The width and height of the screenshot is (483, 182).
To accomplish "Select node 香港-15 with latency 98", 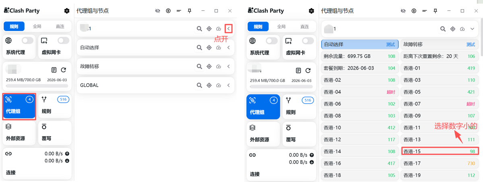I will pos(440,151).
